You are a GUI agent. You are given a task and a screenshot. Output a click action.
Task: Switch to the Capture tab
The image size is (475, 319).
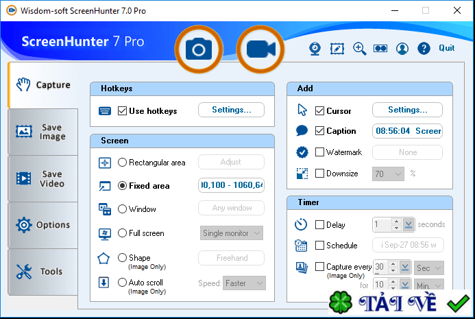(43, 85)
